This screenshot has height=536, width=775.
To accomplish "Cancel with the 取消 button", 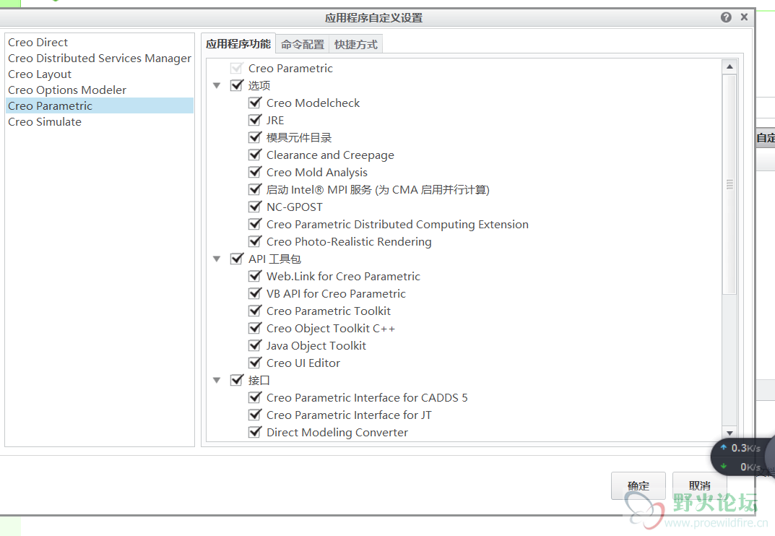I will (699, 485).
